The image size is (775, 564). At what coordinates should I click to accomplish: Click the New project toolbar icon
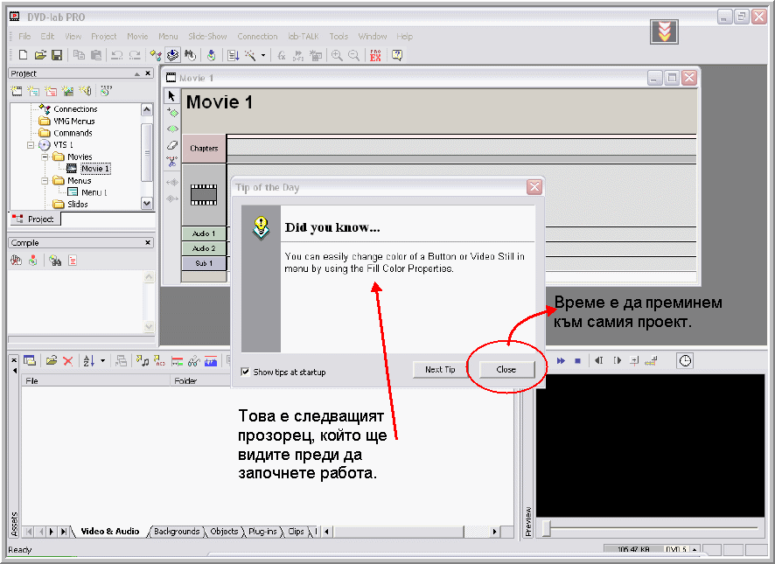[23, 55]
